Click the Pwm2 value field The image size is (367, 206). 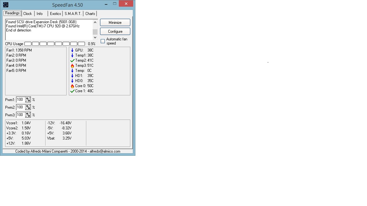coord(21,107)
